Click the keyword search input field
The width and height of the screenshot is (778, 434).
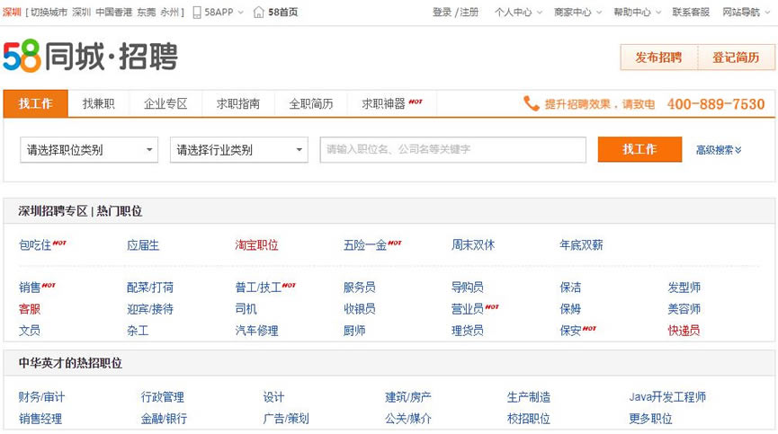point(453,150)
